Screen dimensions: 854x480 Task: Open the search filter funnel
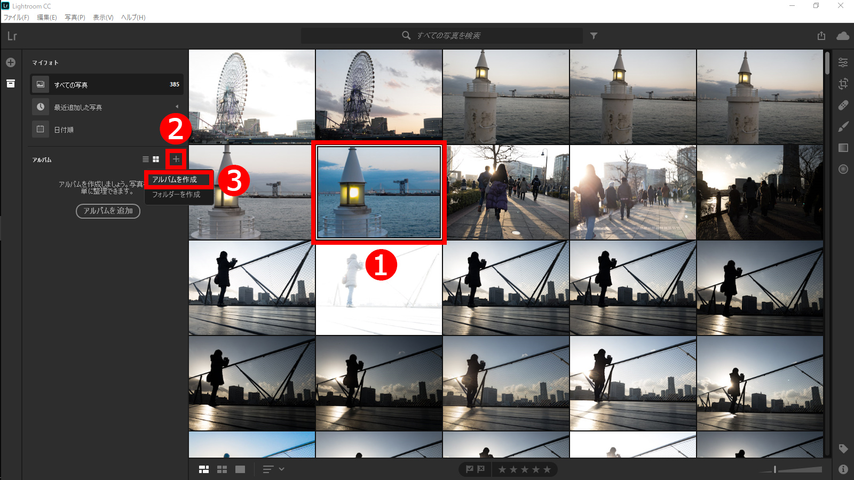pyautogui.click(x=594, y=36)
